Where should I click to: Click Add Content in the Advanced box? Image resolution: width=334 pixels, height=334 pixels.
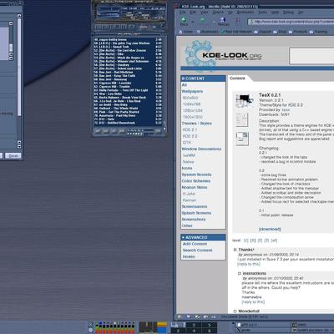point(195,244)
